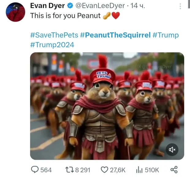Open the 14 ч. timestamp link
The image size is (190, 178).
(138, 6)
